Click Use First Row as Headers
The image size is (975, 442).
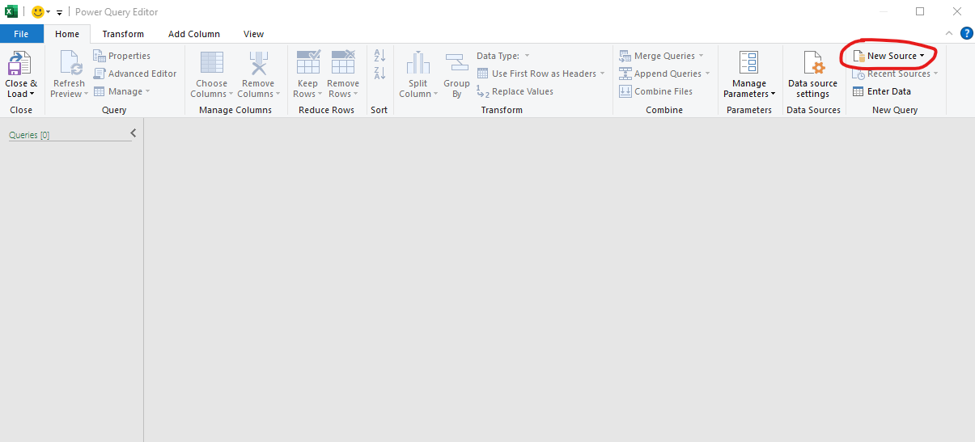pyautogui.click(x=540, y=74)
